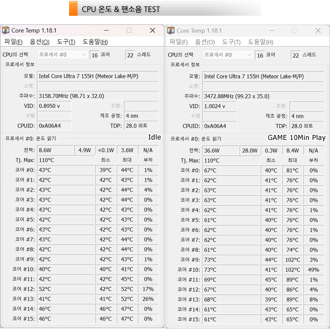
Task: Click TDP 28.0 와트 in left window
Action: coord(141,126)
